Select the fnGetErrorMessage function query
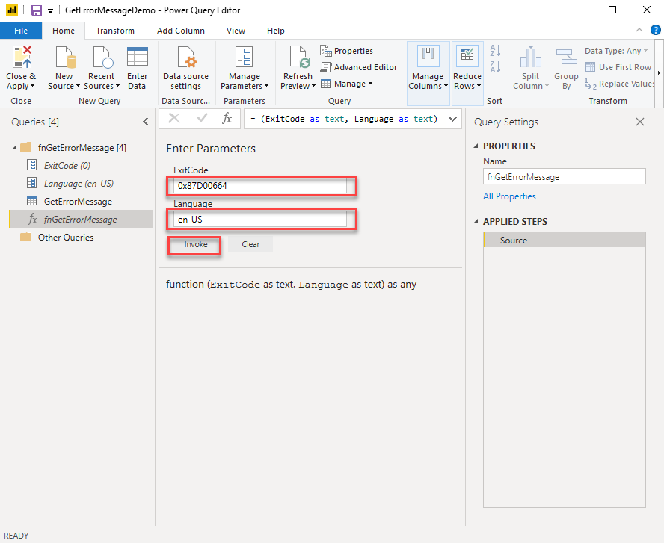664x543 pixels. (x=81, y=219)
